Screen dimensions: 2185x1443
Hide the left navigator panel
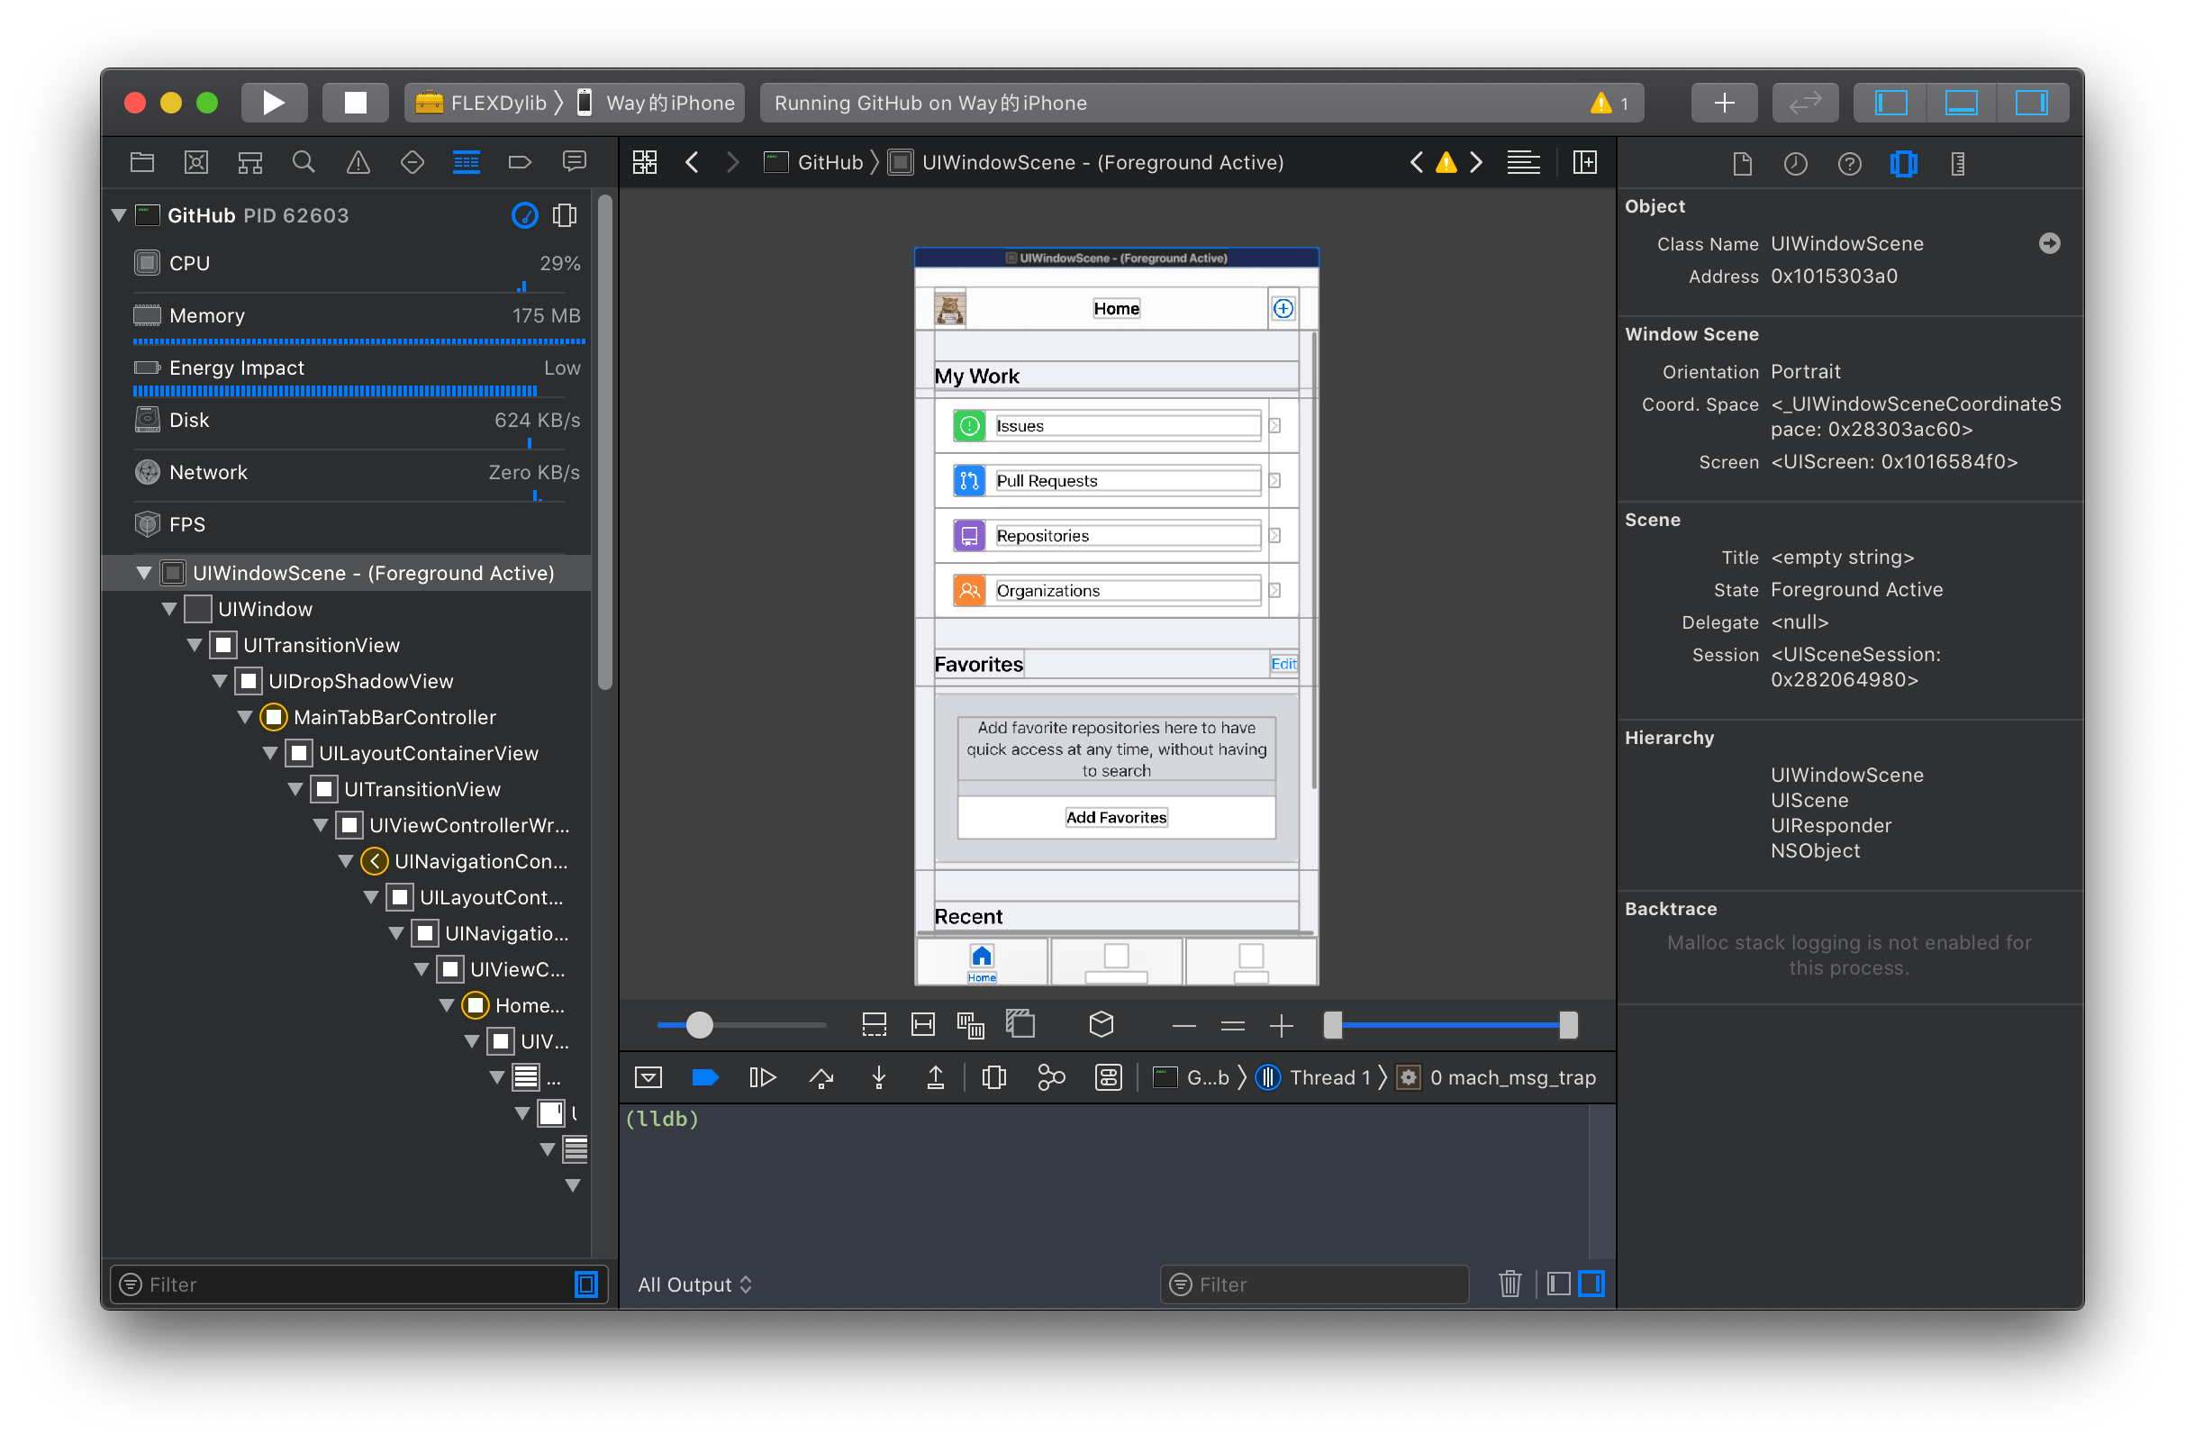click(1891, 102)
